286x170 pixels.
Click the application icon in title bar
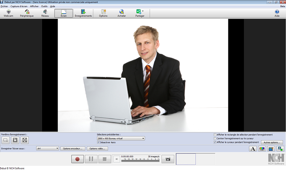[2, 2]
